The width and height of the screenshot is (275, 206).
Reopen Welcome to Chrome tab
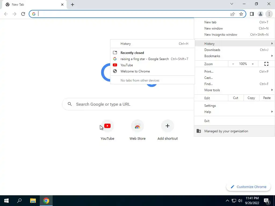153,71
